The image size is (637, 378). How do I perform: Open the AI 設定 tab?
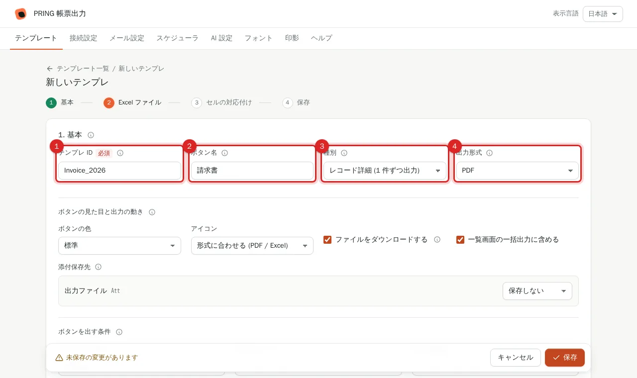pyautogui.click(x=221, y=38)
